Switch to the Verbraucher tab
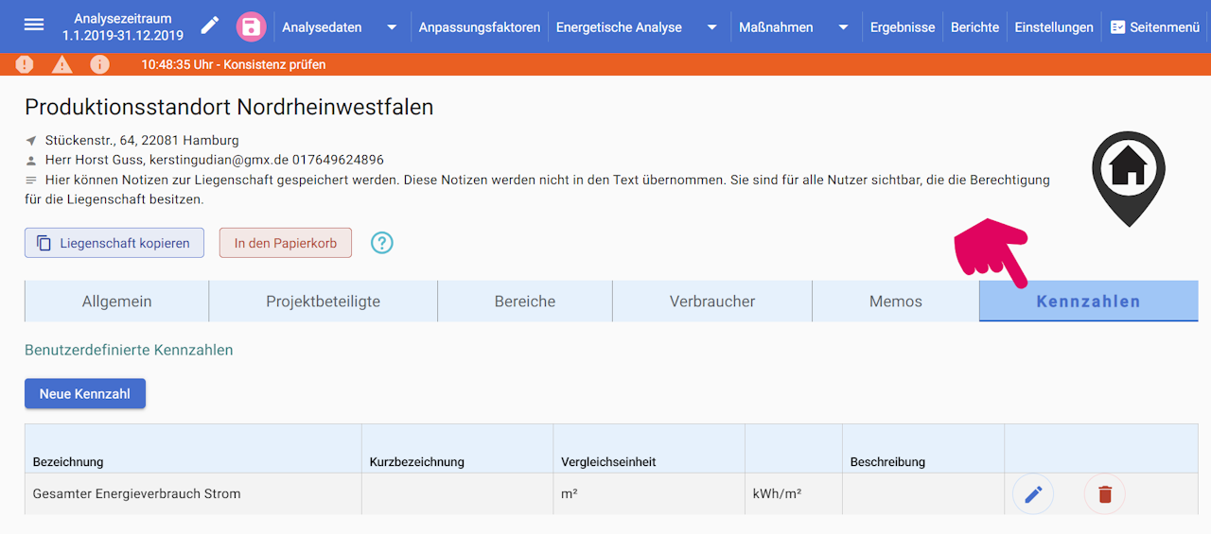 (x=711, y=301)
